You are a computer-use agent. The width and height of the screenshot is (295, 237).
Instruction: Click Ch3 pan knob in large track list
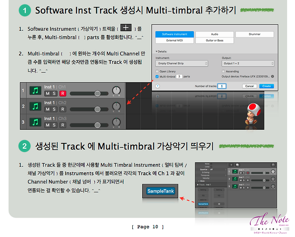(x=116, y=122)
